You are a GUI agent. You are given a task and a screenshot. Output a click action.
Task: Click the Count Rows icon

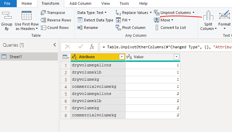point(43,28)
